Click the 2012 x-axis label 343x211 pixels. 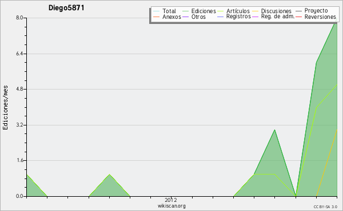tap(171, 200)
